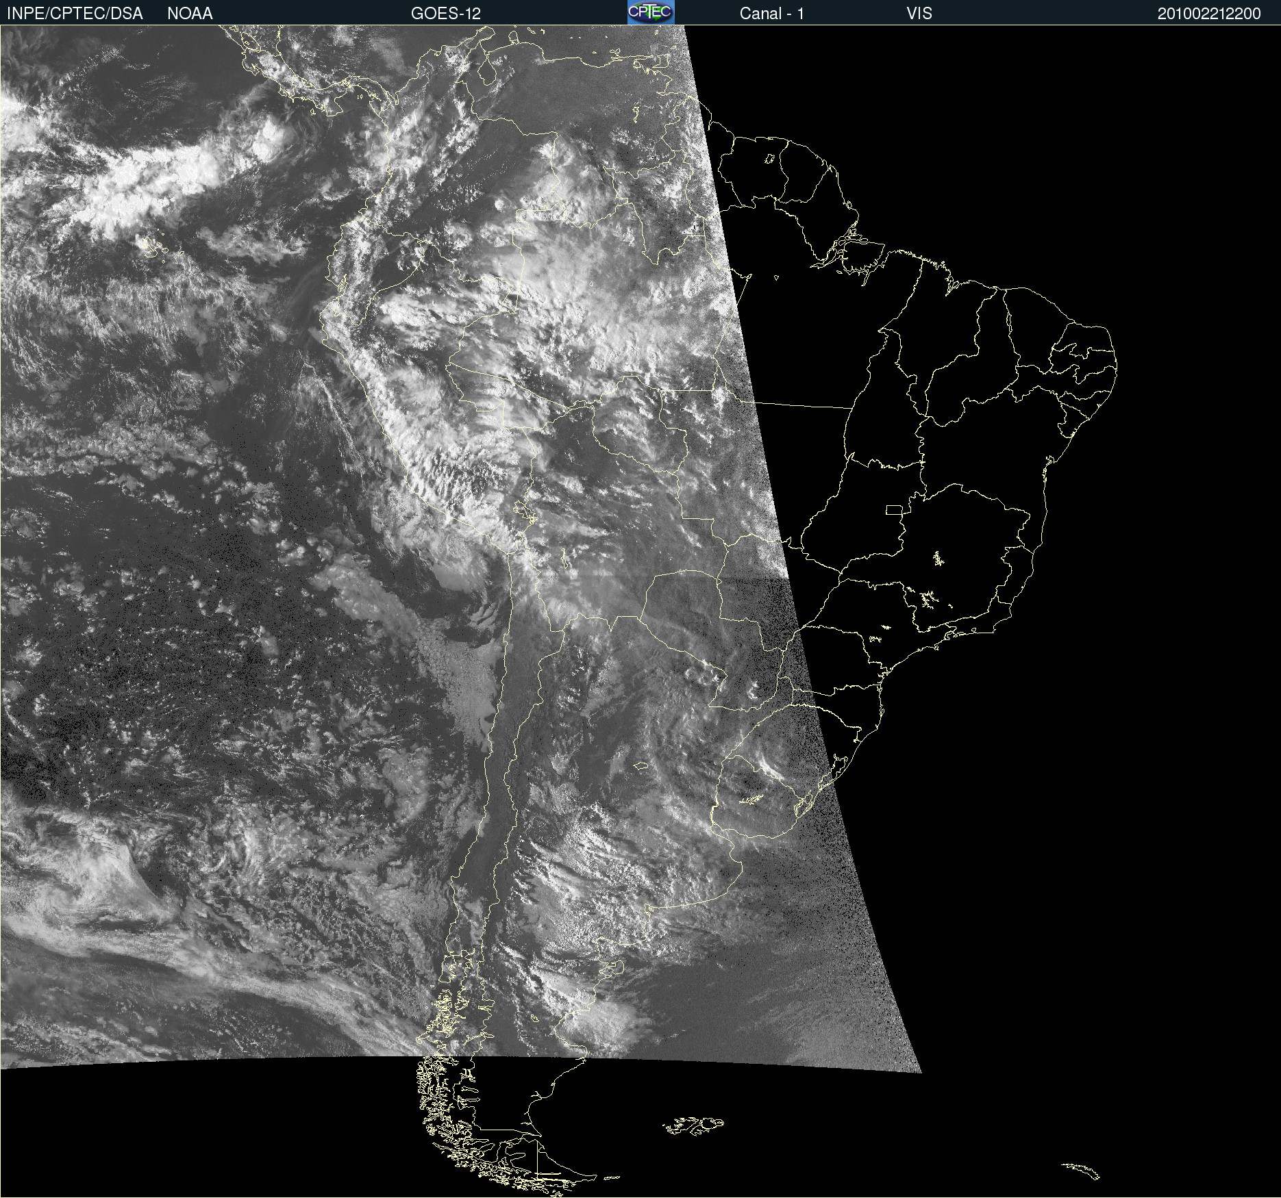Click the VIS channel label

click(919, 14)
